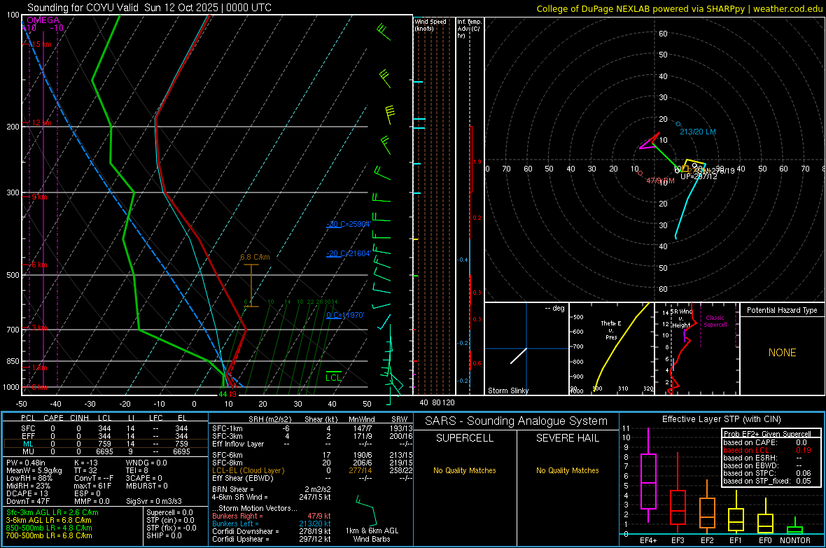
Task: Click the NONTOR axis label
Action: coord(795,540)
